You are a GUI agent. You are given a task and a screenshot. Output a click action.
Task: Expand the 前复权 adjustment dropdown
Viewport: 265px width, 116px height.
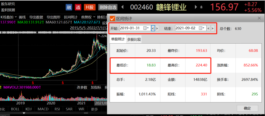[x=88, y=17]
